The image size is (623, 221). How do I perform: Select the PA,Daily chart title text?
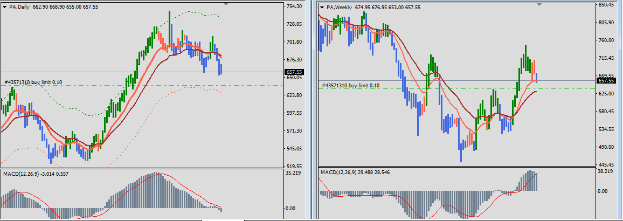pos(18,8)
